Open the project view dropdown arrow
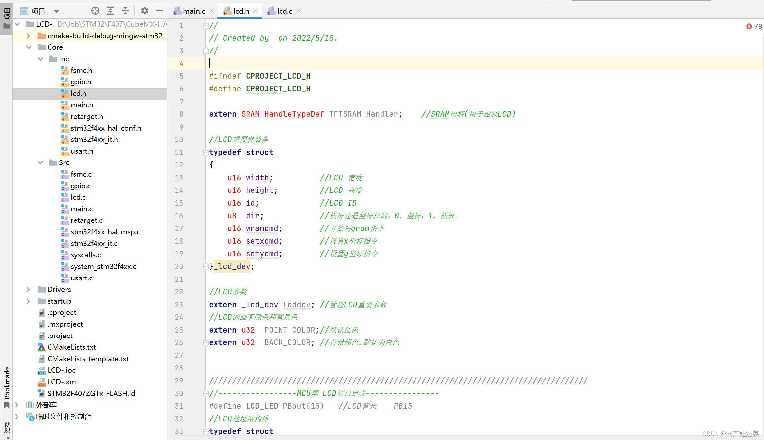Screen dimensions: 764x440 click(57, 11)
